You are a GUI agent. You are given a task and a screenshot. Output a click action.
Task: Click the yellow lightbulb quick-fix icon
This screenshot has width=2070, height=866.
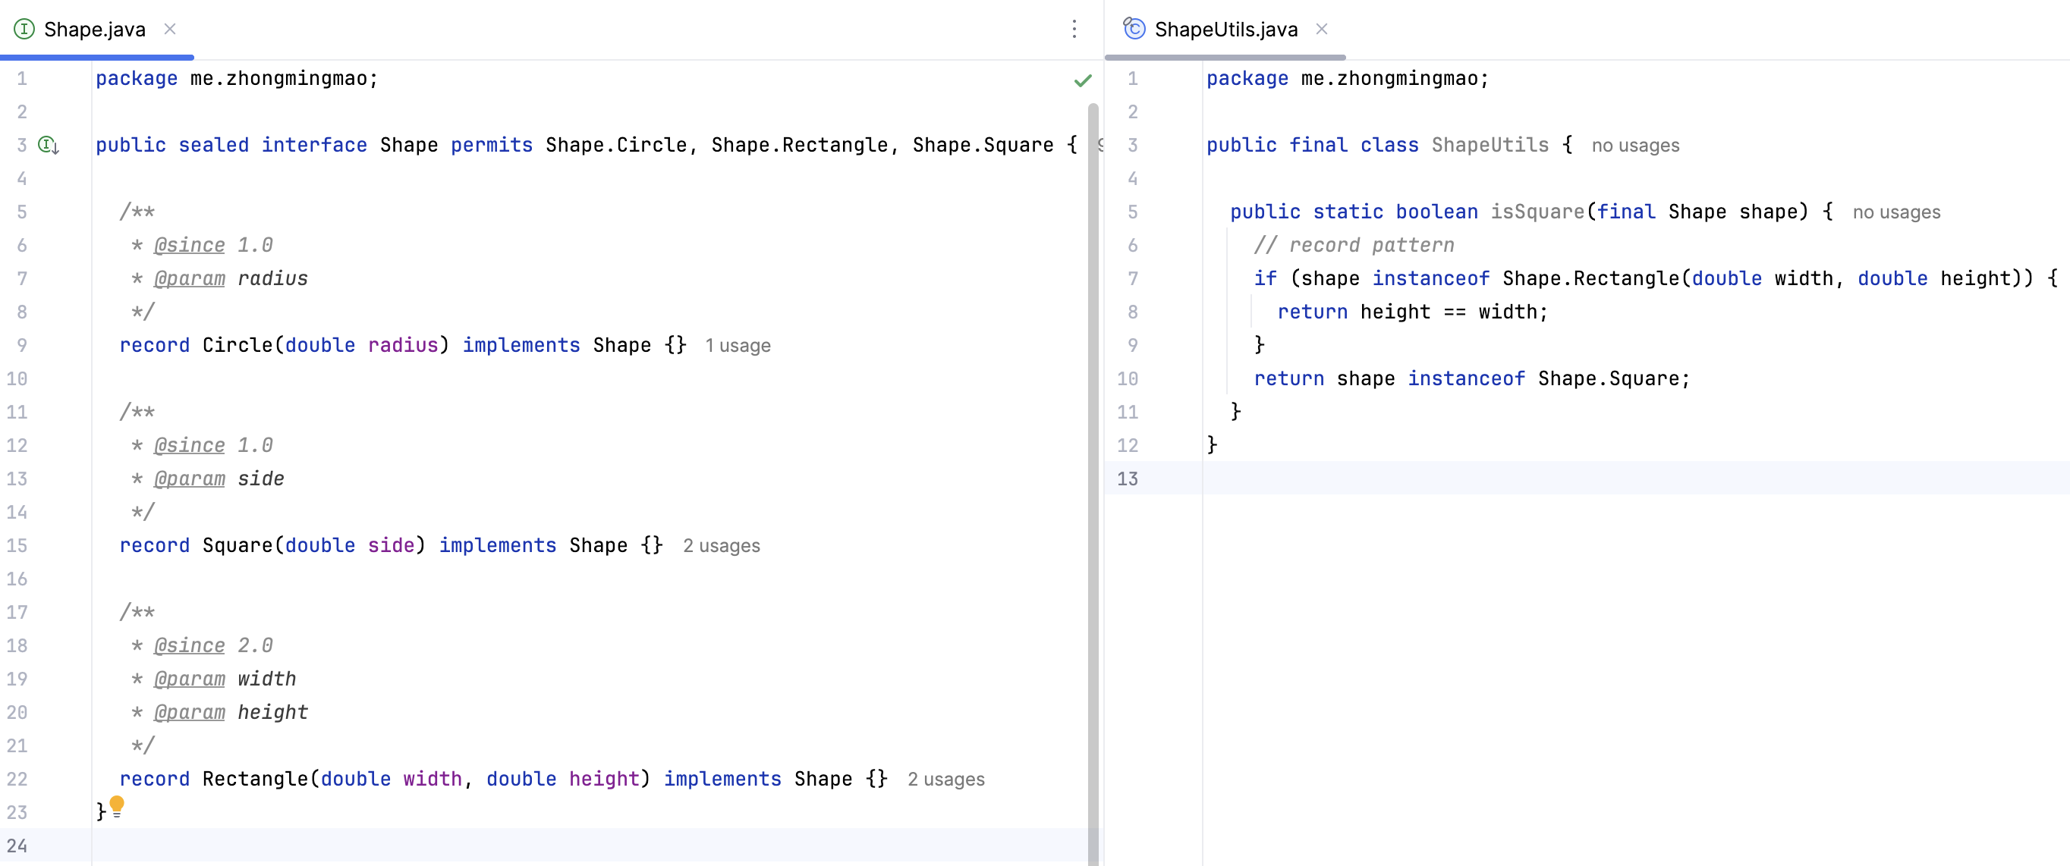click(x=117, y=805)
